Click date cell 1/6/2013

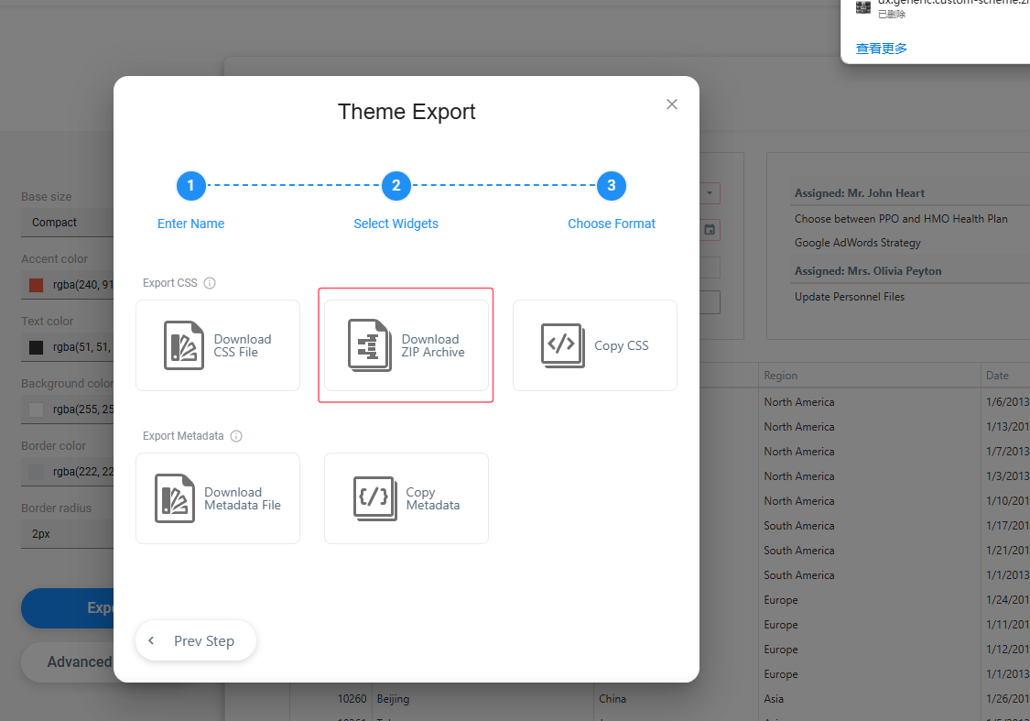pos(1007,402)
